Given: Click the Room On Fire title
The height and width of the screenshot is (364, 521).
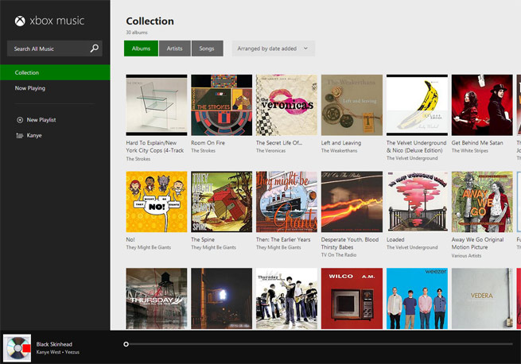Looking at the screenshot, I should point(208,143).
